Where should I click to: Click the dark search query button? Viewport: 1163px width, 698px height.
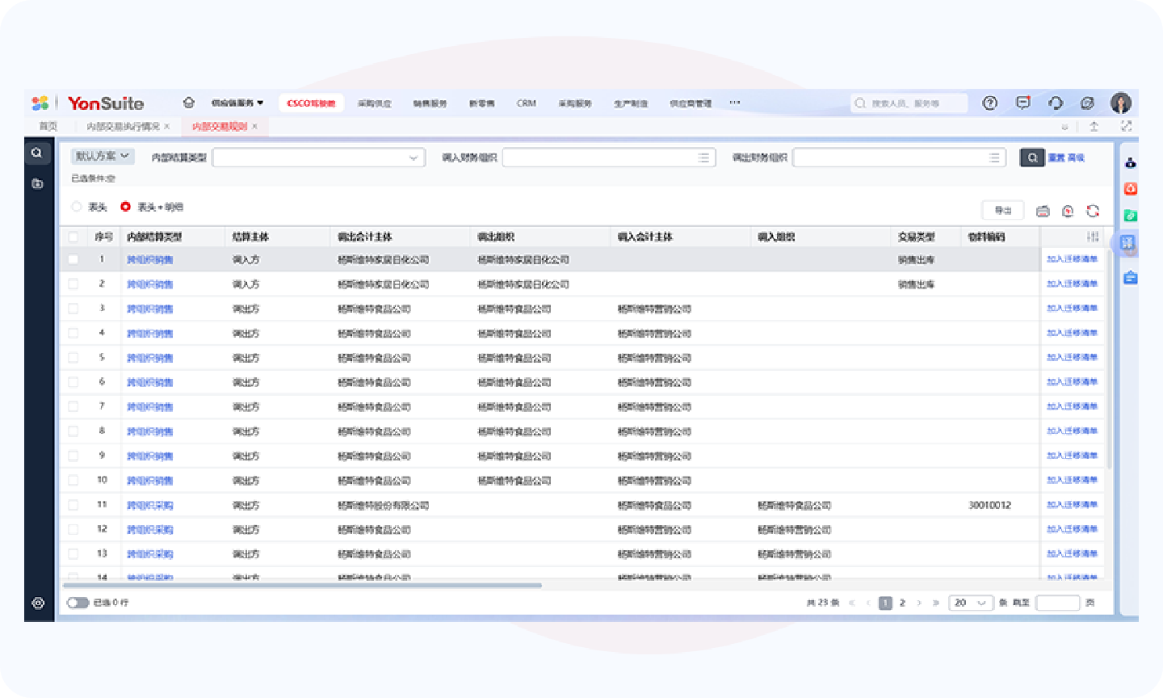point(1031,158)
